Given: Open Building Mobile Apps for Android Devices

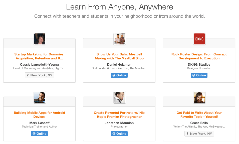Looking at the screenshot, I should (x=39, y=115).
